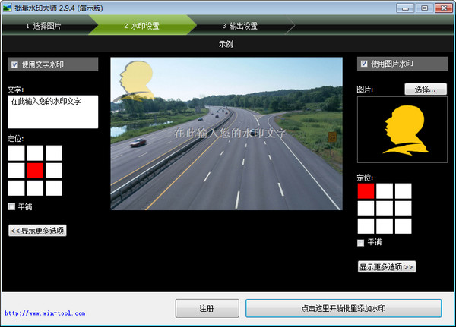Set text watermark position to middle-left cell
This screenshot has height=327, width=456.
pos(16,171)
